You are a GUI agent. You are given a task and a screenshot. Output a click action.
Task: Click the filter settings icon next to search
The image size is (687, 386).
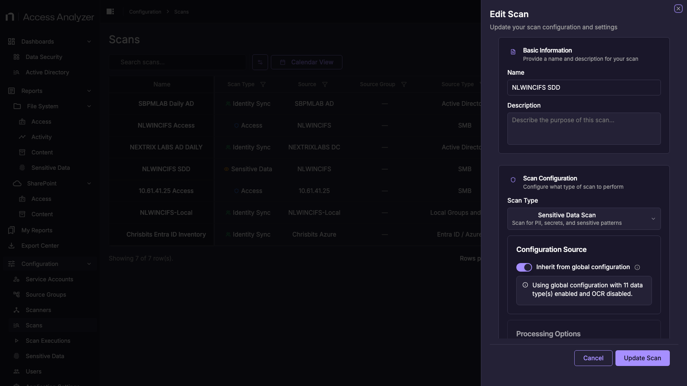[260, 62]
